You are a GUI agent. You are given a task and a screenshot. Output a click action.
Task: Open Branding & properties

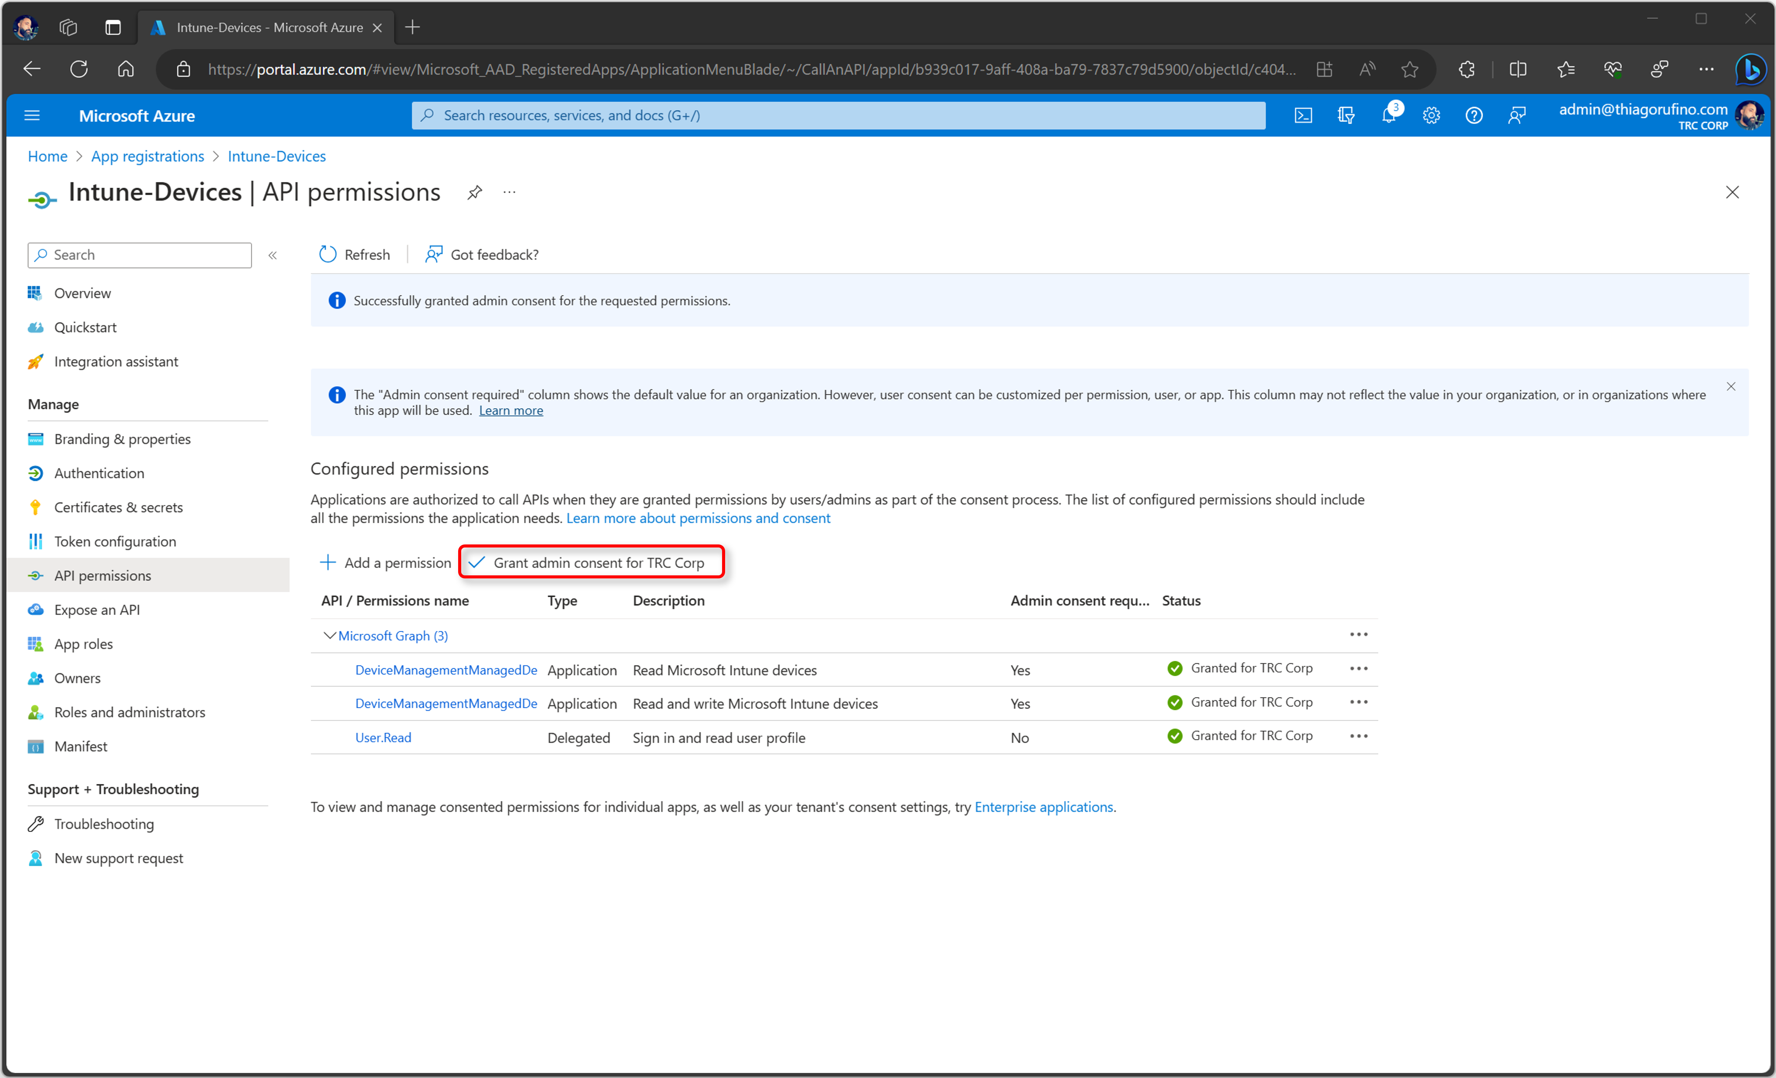pos(122,439)
